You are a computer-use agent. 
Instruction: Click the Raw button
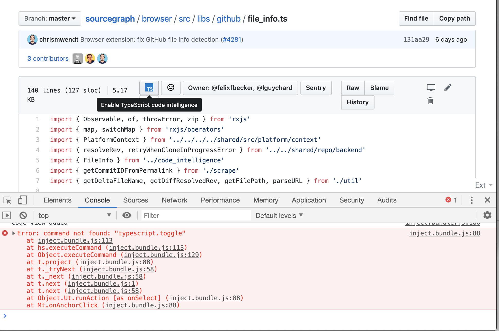click(353, 88)
